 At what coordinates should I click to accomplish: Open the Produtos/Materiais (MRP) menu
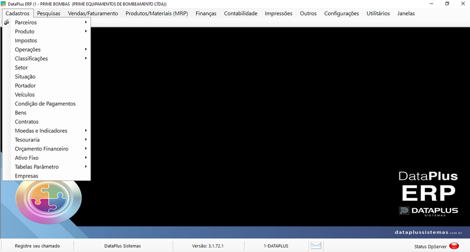157,14
